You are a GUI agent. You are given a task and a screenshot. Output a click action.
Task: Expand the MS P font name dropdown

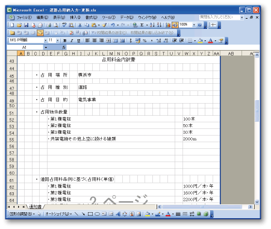(46, 40)
